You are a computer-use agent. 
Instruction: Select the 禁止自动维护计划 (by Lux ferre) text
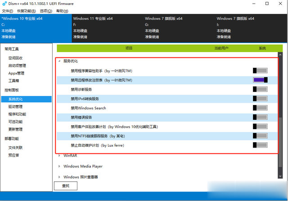(97, 145)
